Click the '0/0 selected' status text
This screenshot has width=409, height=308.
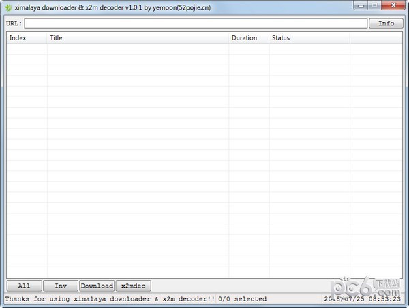(x=242, y=299)
